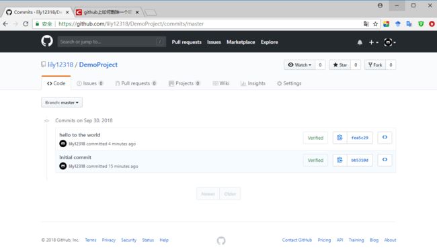Screen dimensions: 437x252
Task: Open the Projects tab
Action: (184, 83)
